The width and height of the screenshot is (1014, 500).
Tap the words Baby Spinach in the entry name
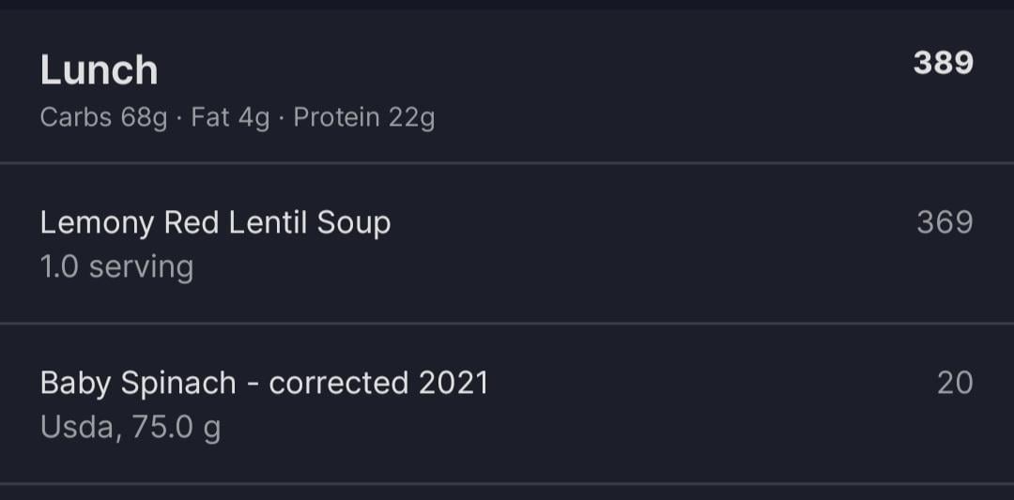(x=138, y=383)
